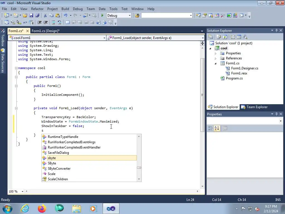Click the Solution Explorer icon in the standard toolbar

coord(198,16)
